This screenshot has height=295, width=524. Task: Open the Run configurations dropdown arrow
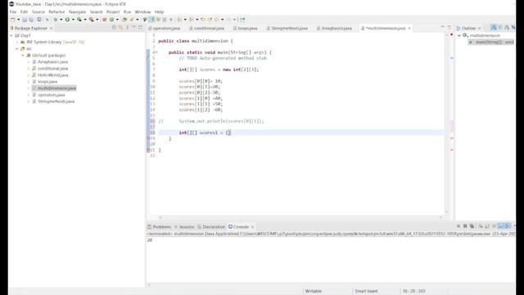73,20
